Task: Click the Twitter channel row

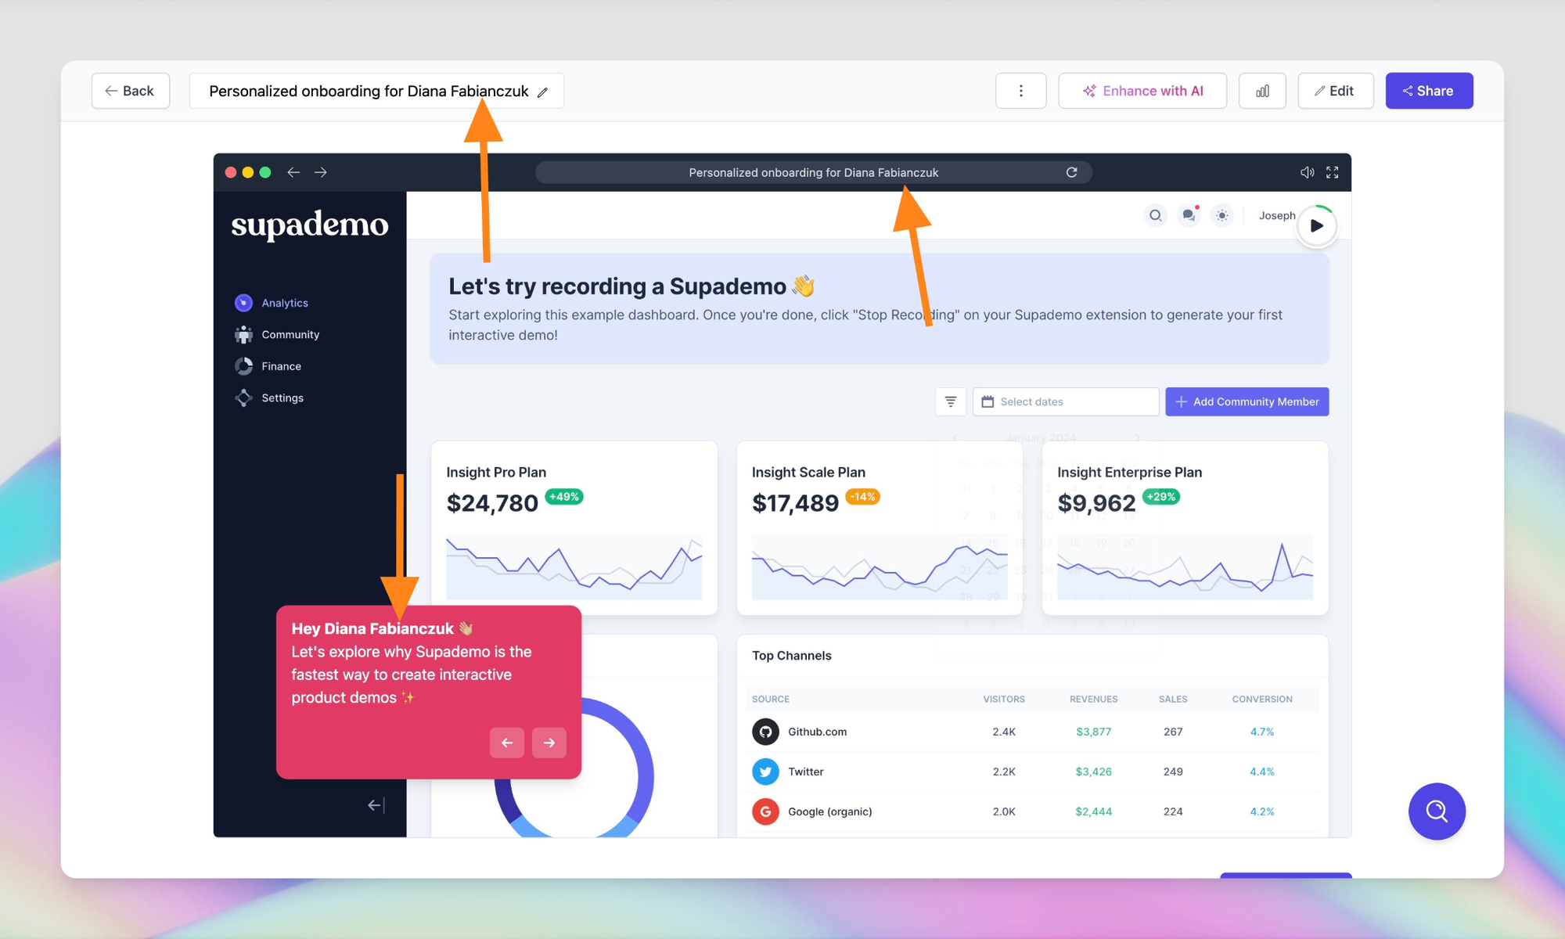Action: [x=1032, y=772]
